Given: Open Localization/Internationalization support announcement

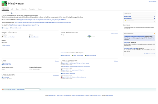Looking at the screenshot, I should 135,36.
